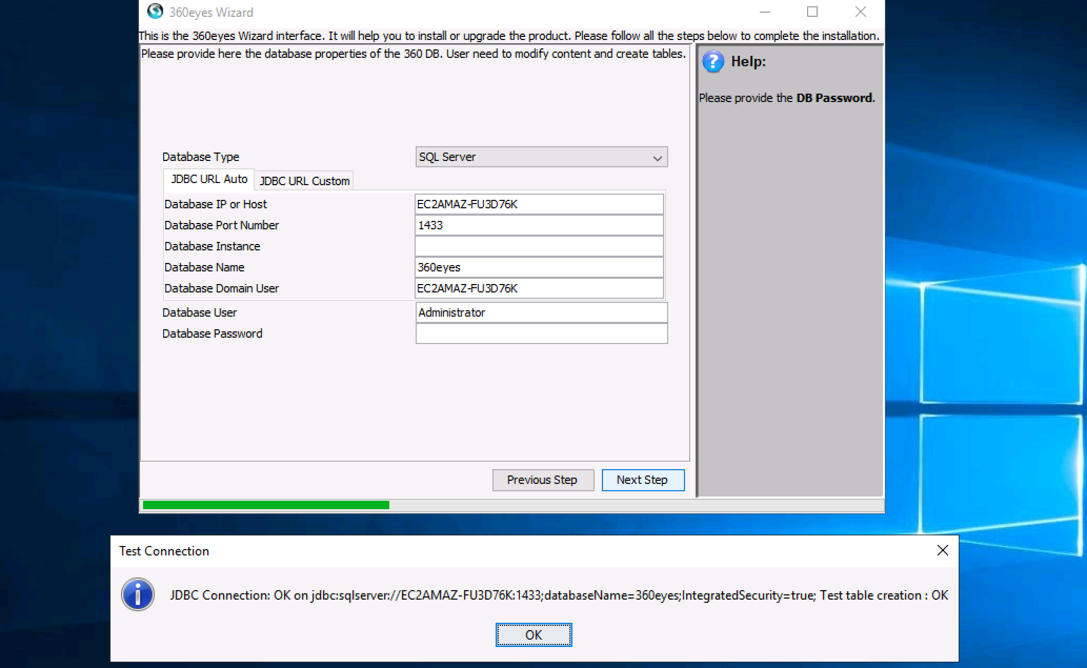Click the Database IP or Host field

click(538, 204)
